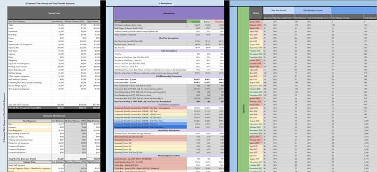
Task: Select the 'Day Pass Funnel' header cell
Action: [x=279, y=10]
